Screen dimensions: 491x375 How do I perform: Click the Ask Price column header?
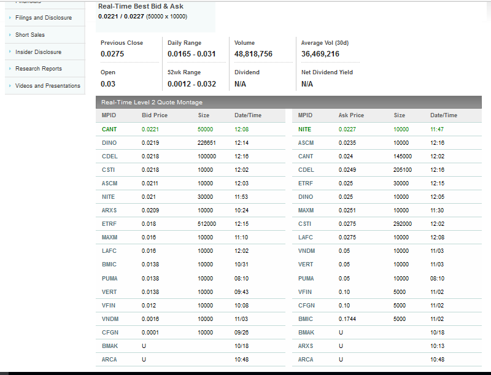351,115
